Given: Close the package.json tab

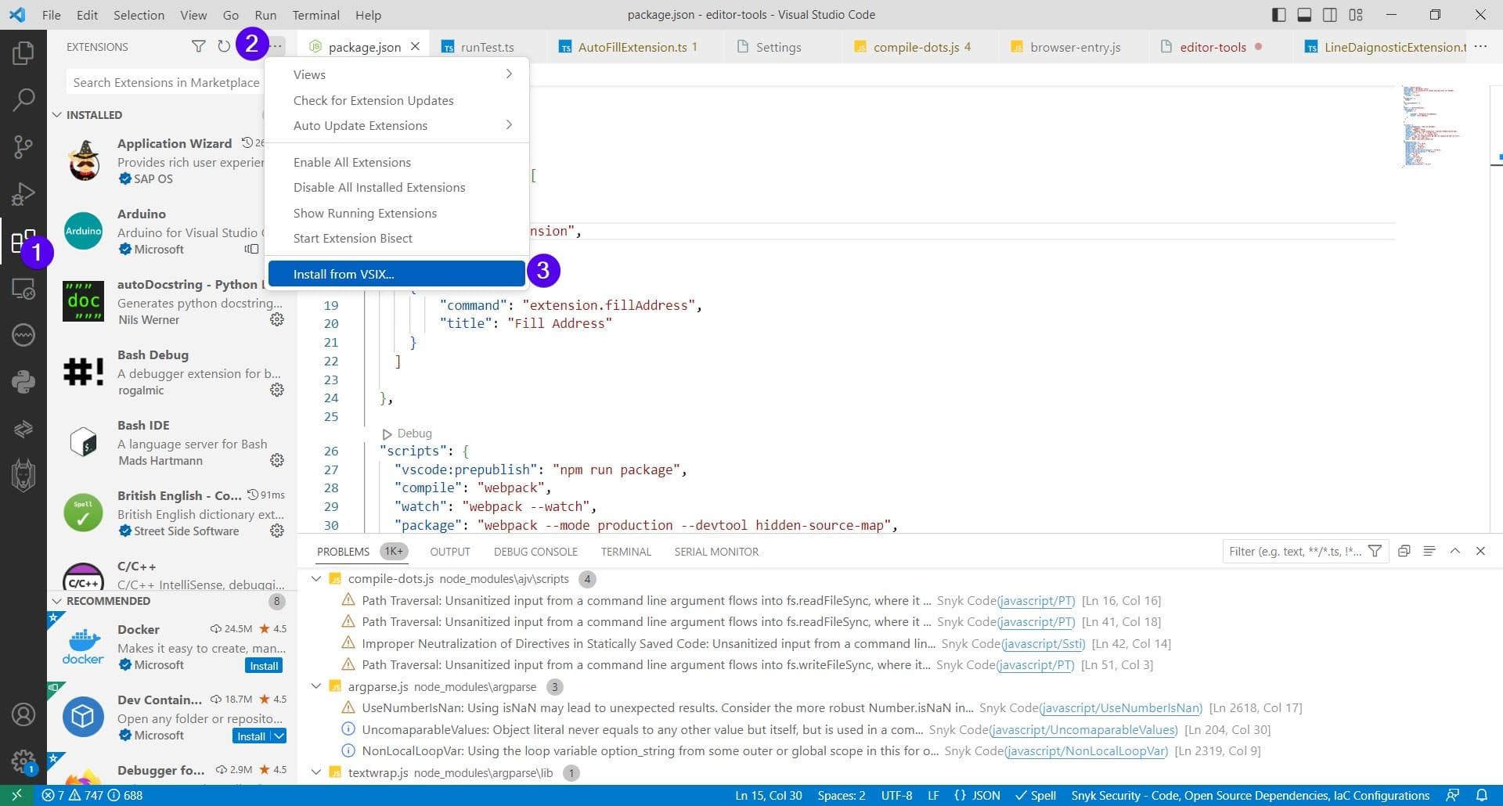Looking at the screenshot, I should [415, 47].
